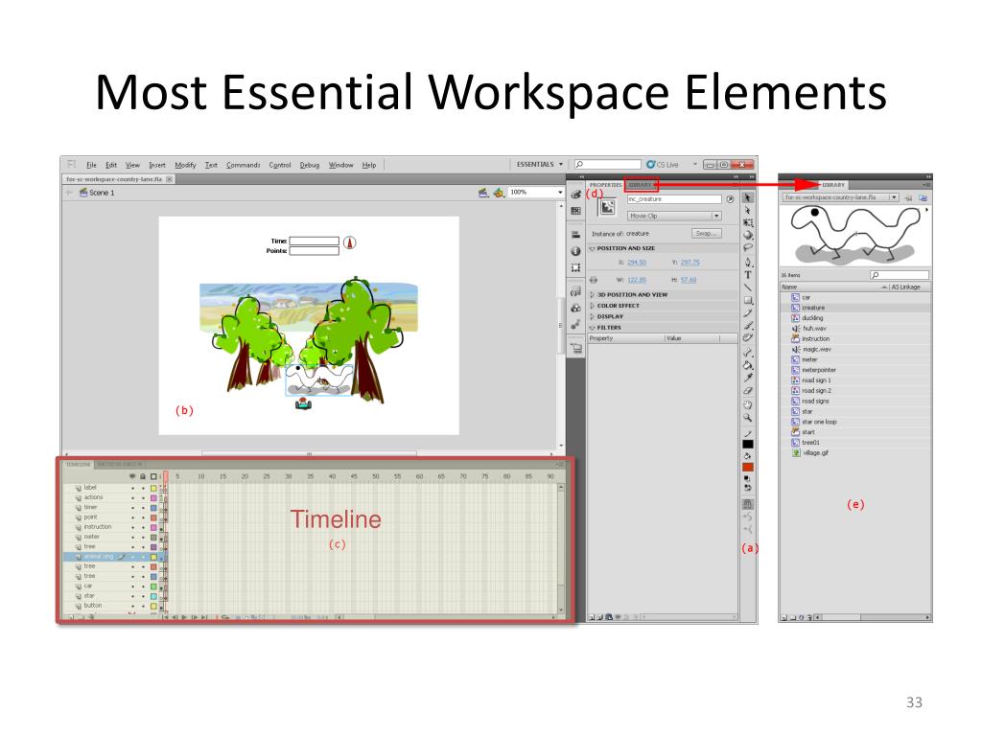Viewport: 982px width, 736px height.
Task: Select the Zoom magnifier tool
Action: [x=748, y=418]
